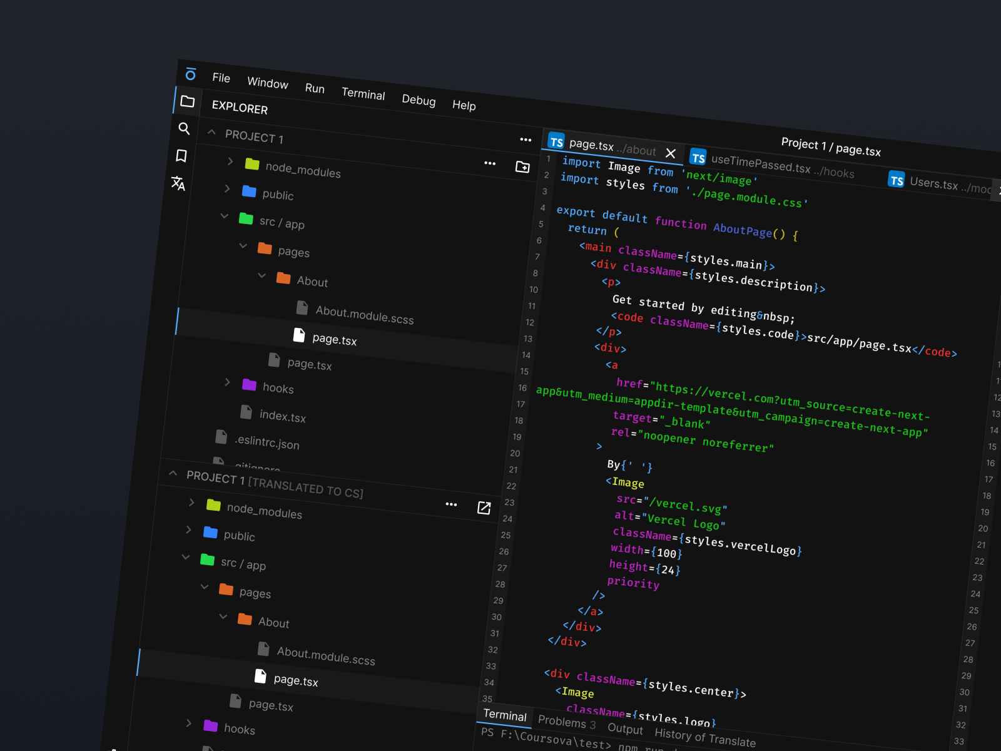Open the translate icon in sidebar

(178, 183)
